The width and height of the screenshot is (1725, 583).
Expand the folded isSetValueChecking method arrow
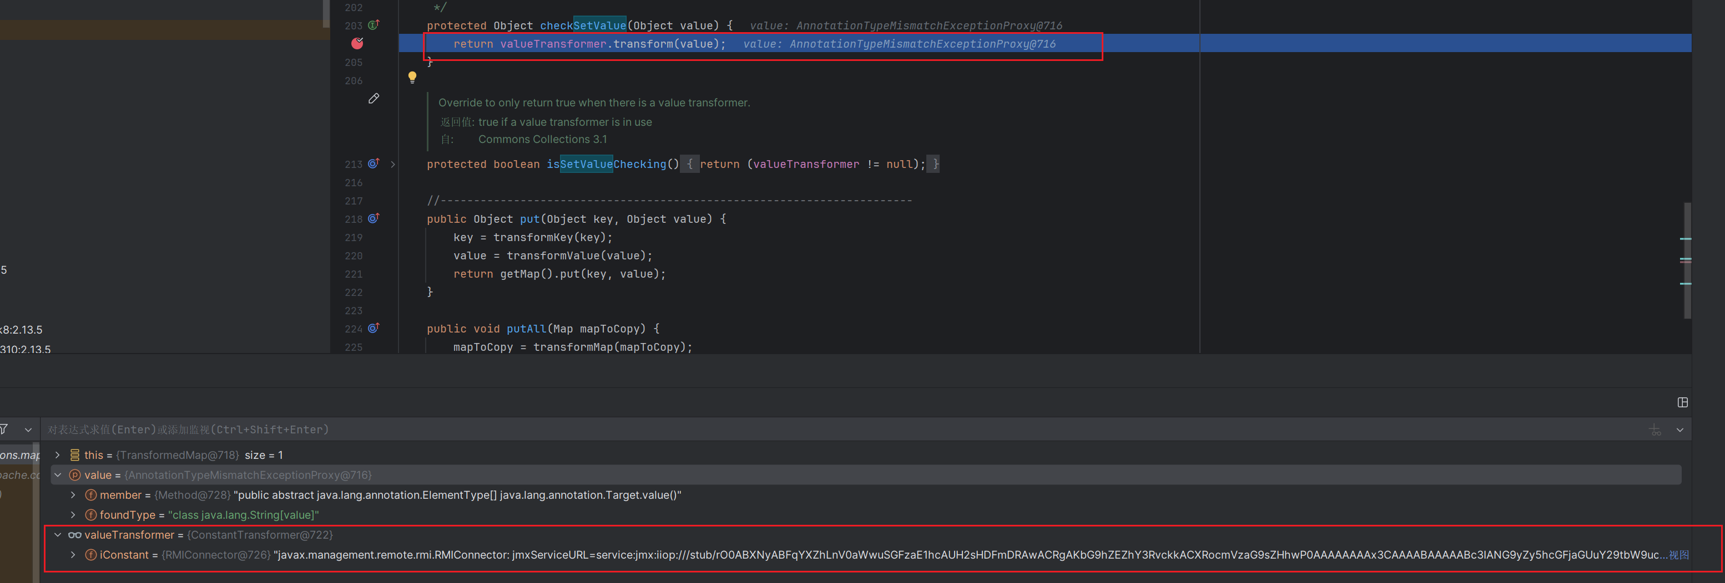coord(393,165)
